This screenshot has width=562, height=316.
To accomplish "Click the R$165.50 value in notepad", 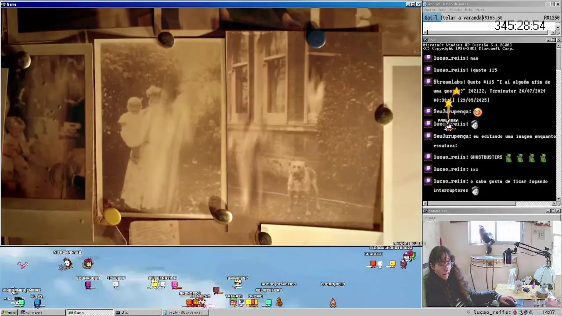I will coord(492,18).
